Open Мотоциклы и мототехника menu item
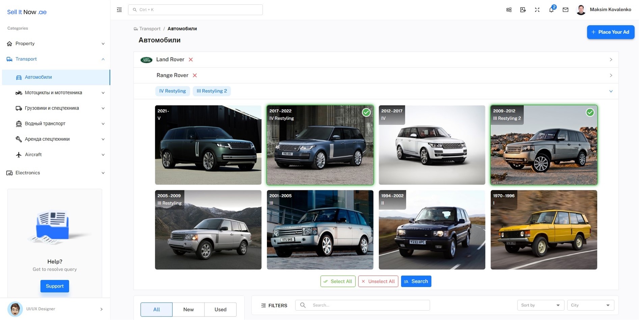639x320 pixels. point(53,93)
